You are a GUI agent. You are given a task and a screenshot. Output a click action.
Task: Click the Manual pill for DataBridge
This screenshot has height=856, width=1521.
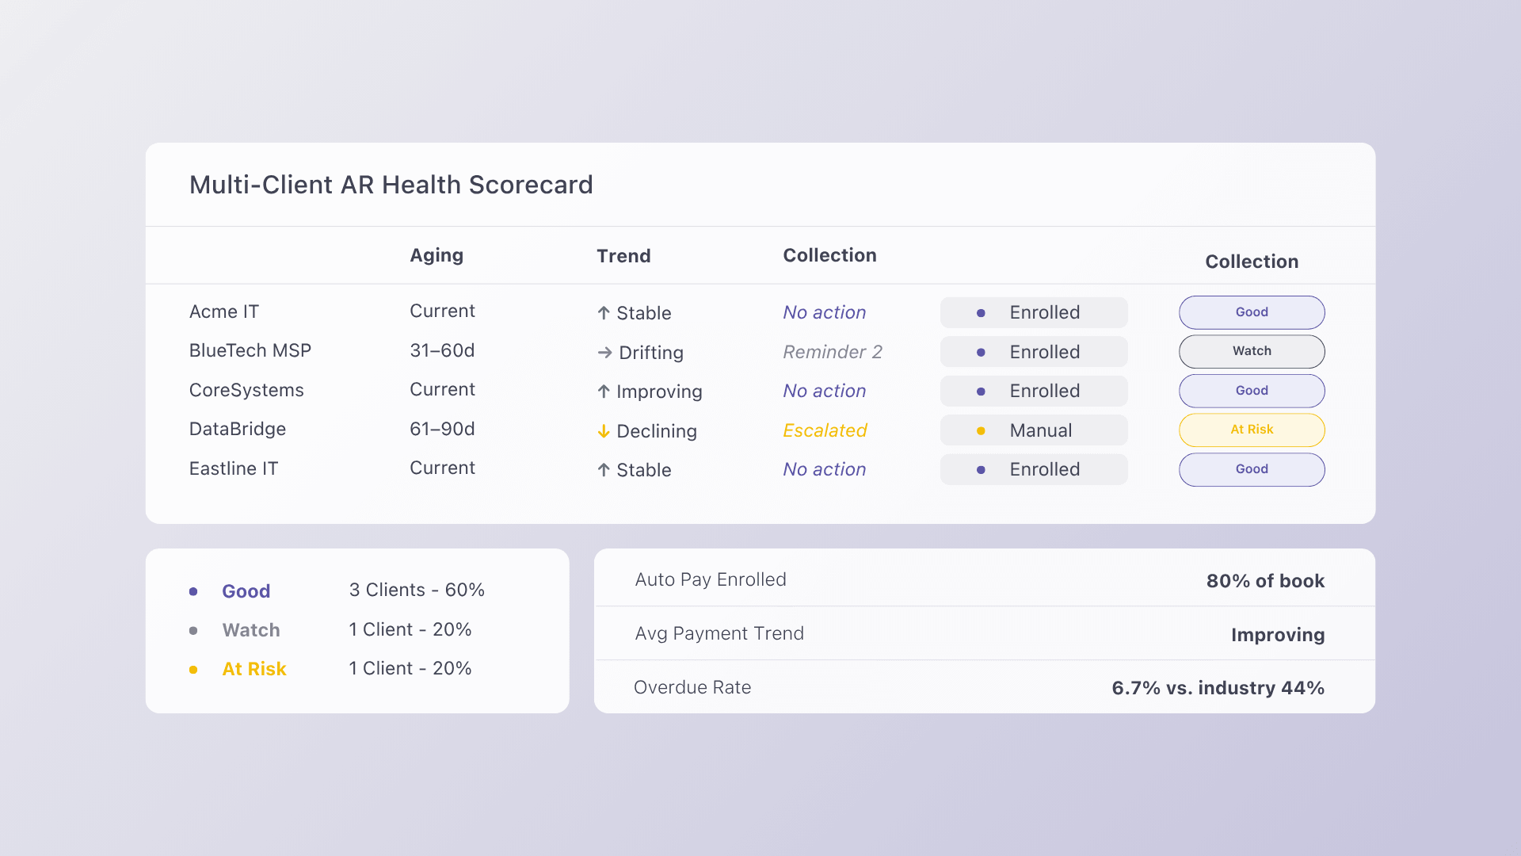pos(1034,430)
